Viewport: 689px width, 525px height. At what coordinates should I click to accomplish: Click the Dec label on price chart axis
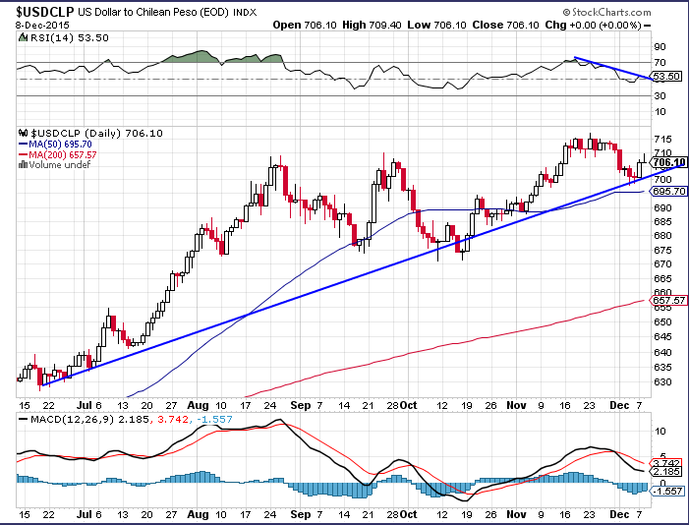pos(619,405)
